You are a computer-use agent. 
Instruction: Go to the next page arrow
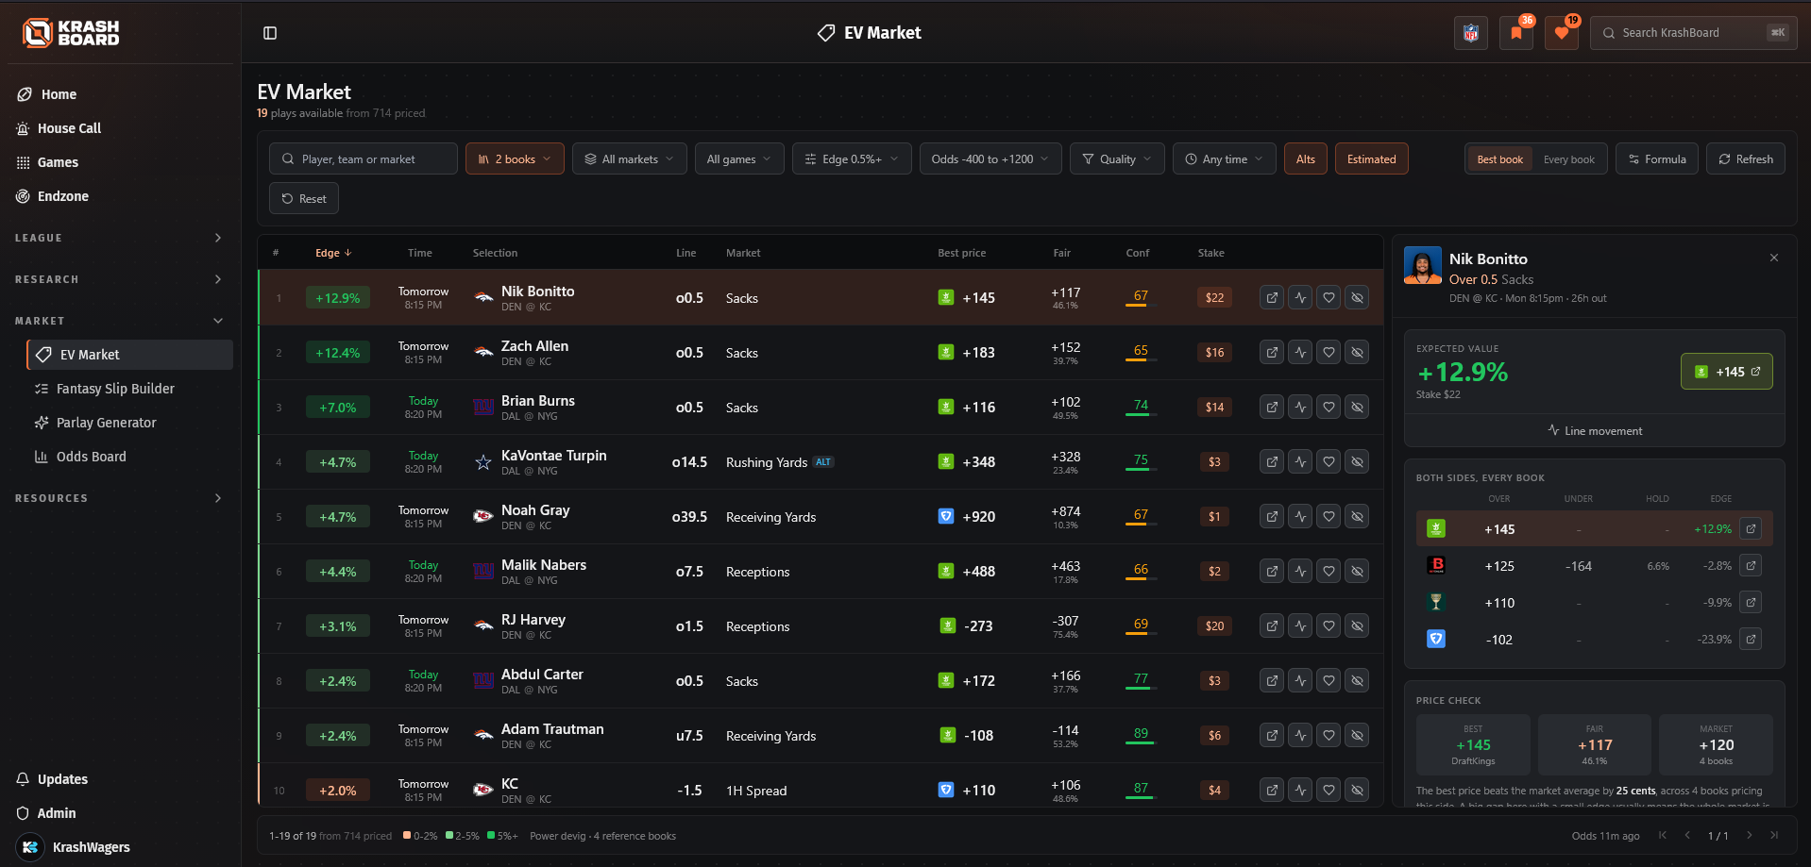(1749, 836)
